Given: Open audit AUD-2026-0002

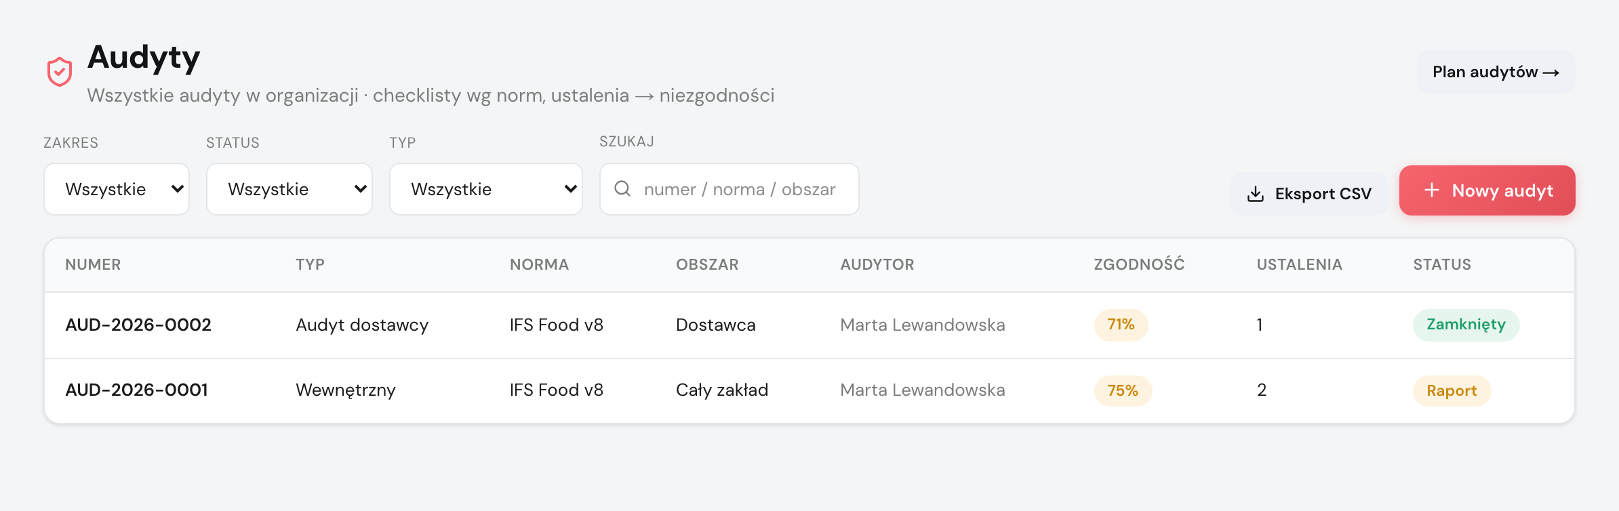Looking at the screenshot, I should [x=138, y=325].
